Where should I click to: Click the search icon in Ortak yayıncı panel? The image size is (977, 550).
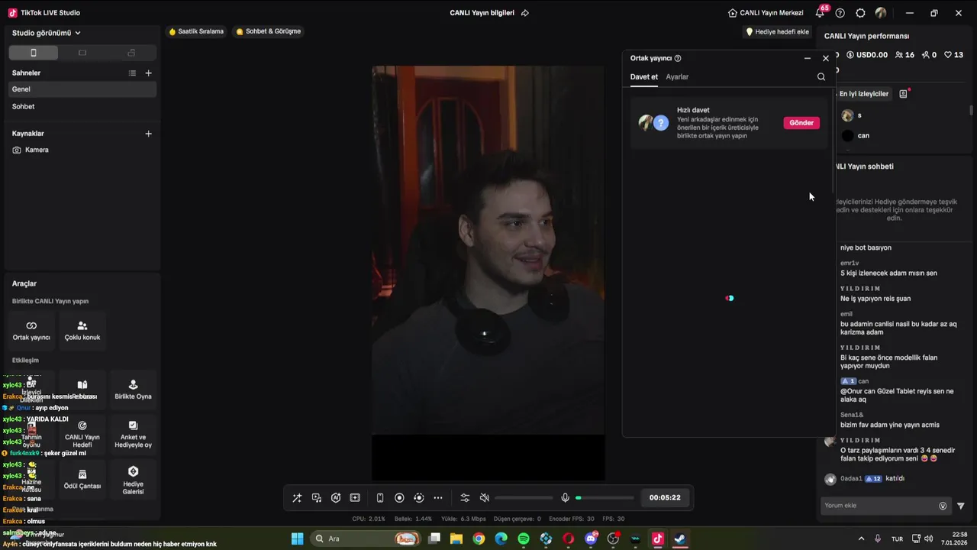click(x=821, y=76)
